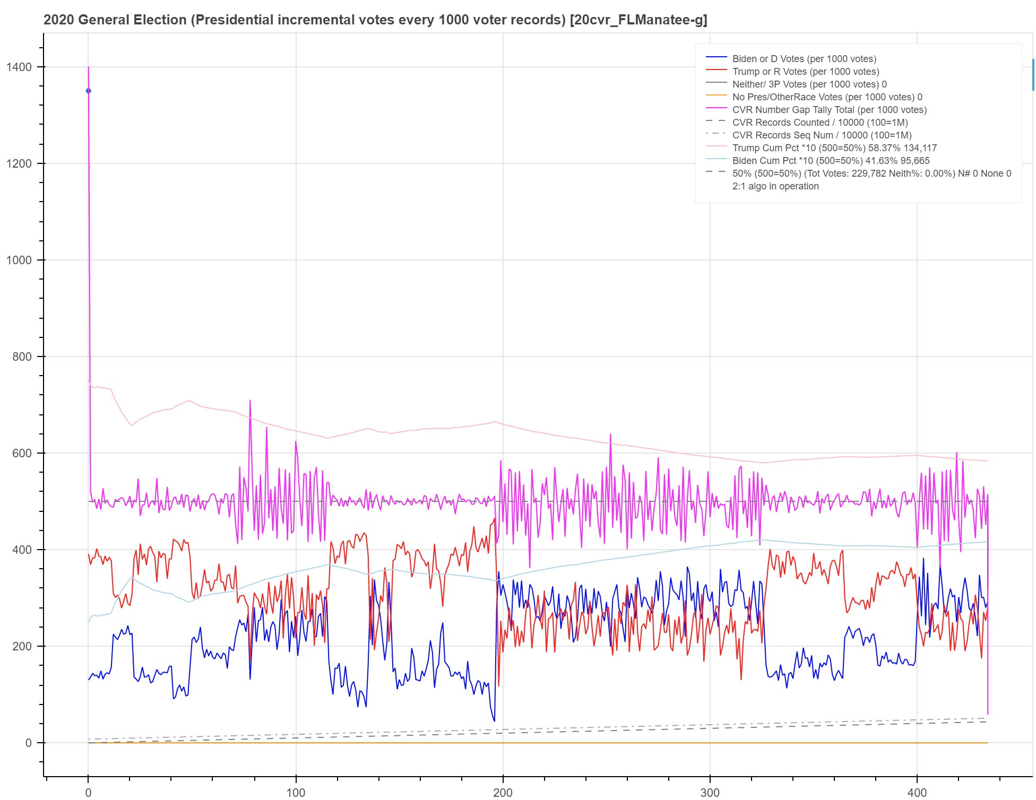Click the blue data point marker near 1350

[88, 91]
